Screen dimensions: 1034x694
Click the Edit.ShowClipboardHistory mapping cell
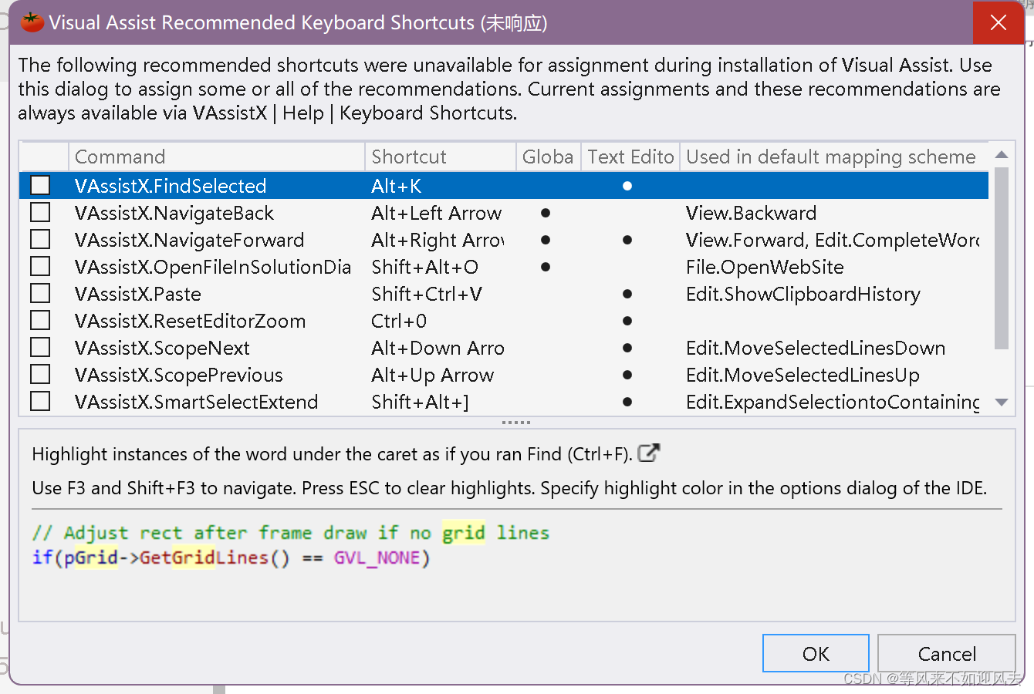pyautogui.click(x=803, y=294)
